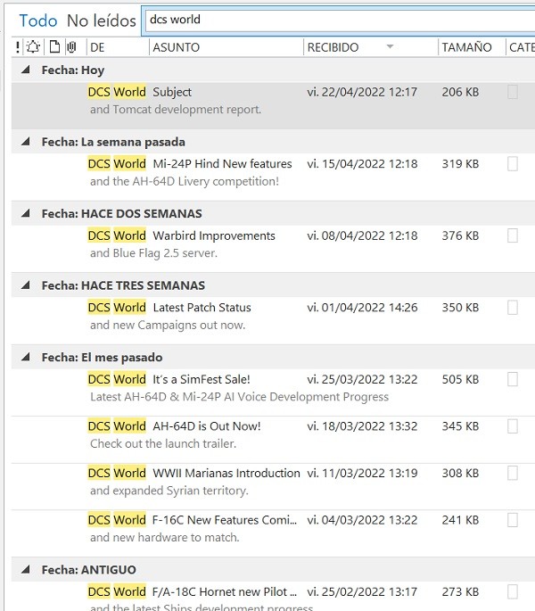Viewport: 535px width, 611px height.
Task: Click date vi. 01/04/2022 14:26
Action: tap(362, 308)
